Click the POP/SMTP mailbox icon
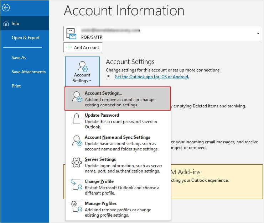This screenshot has height=223, width=264. (71, 33)
